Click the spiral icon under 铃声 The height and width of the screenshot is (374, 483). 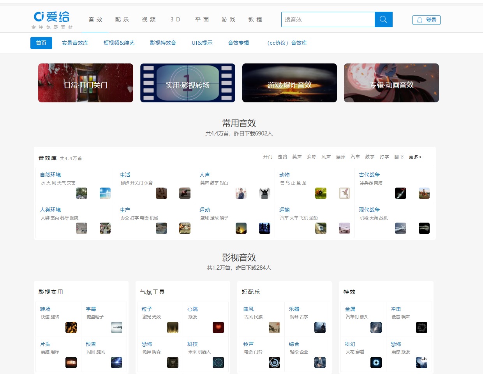[x=274, y=363]
